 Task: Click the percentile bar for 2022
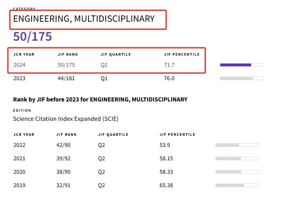coord(237,145)
